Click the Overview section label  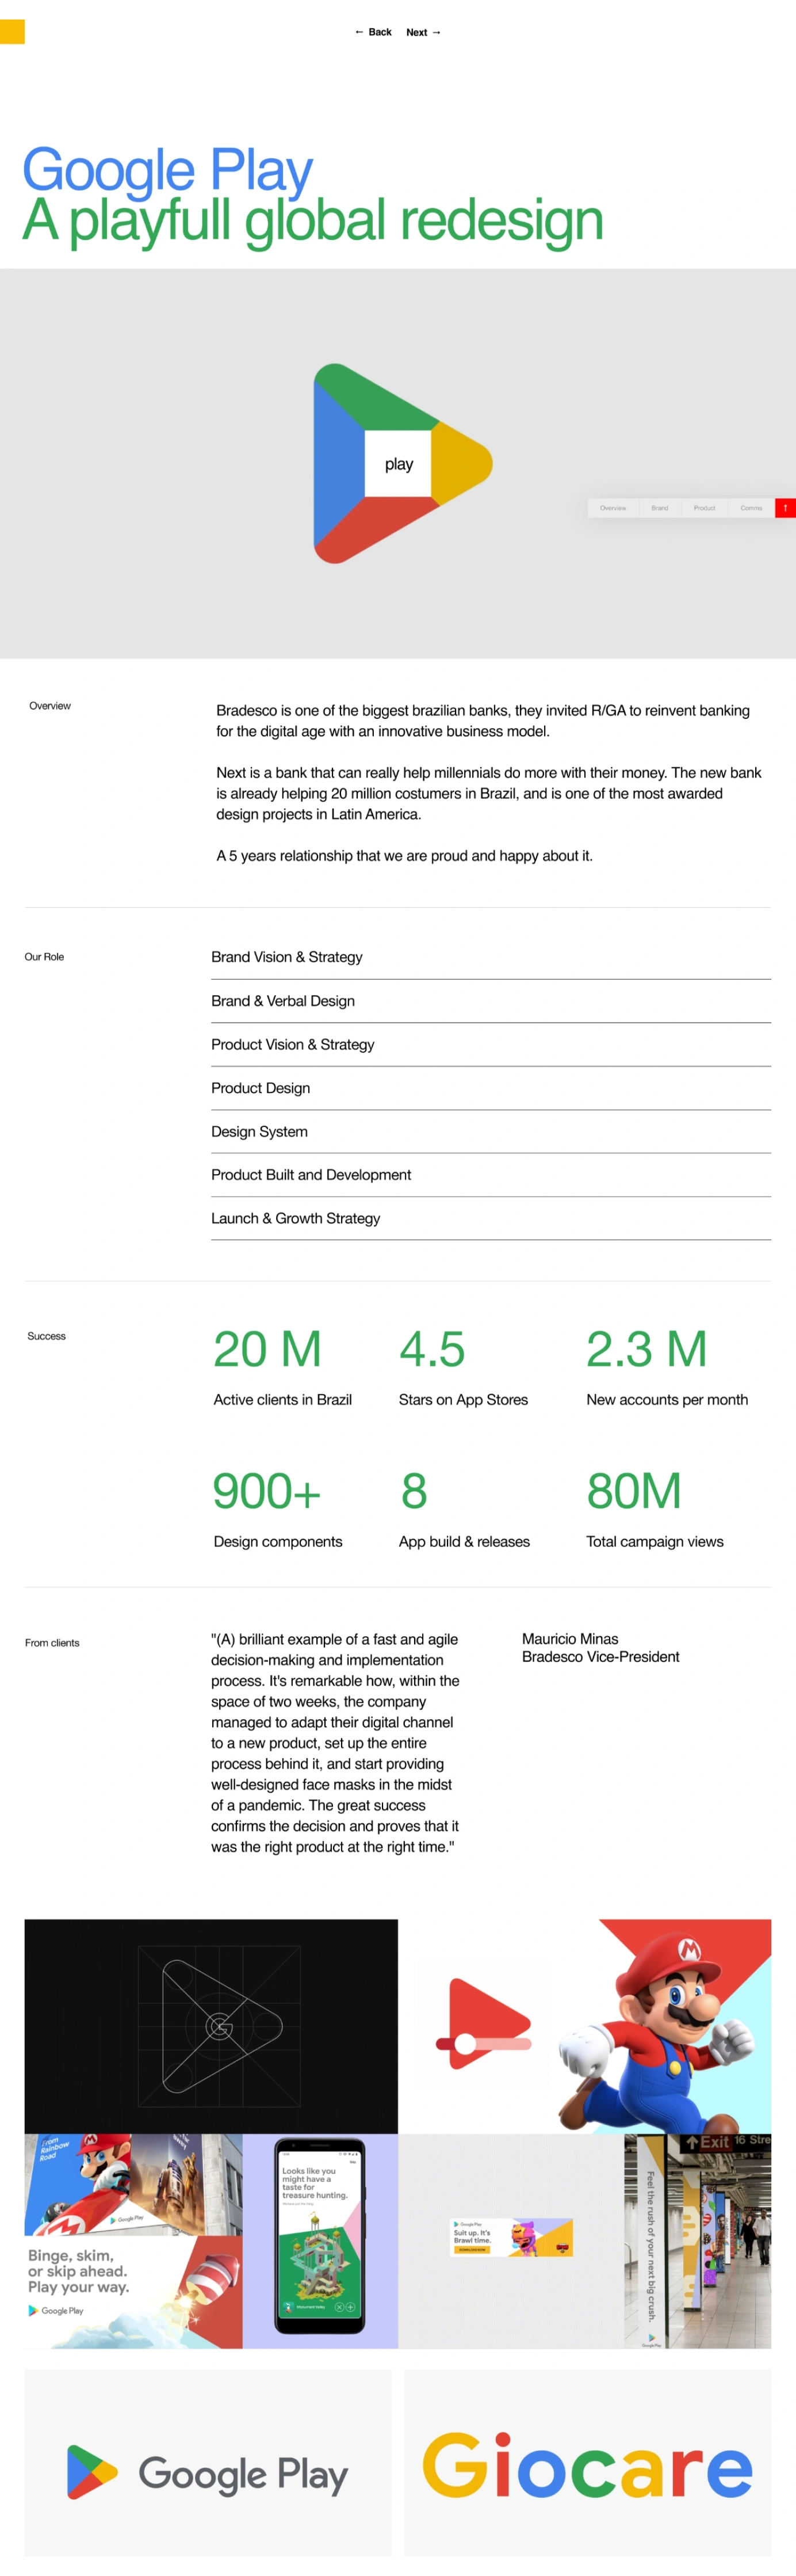click(x=50, y=706)
